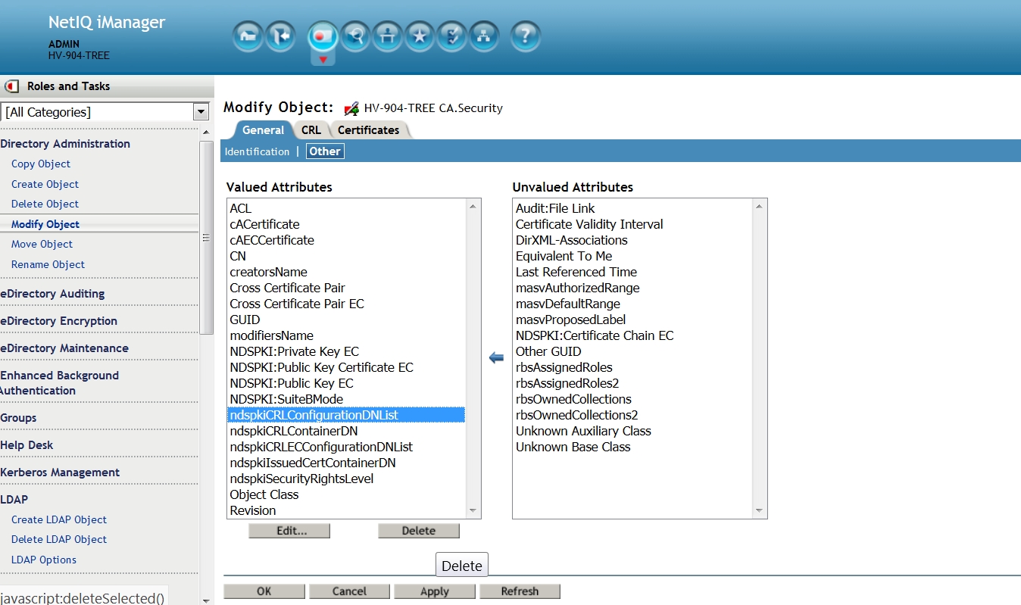Open the Roles and Tasks view icon
The height and width of the screenshot is (605, 1021).
tap(323, 36)
